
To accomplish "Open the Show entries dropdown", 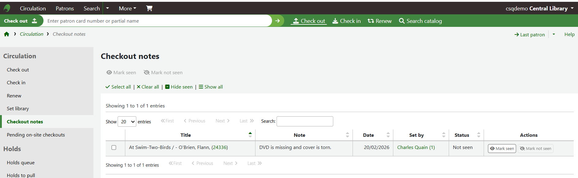I will [127, 122].
